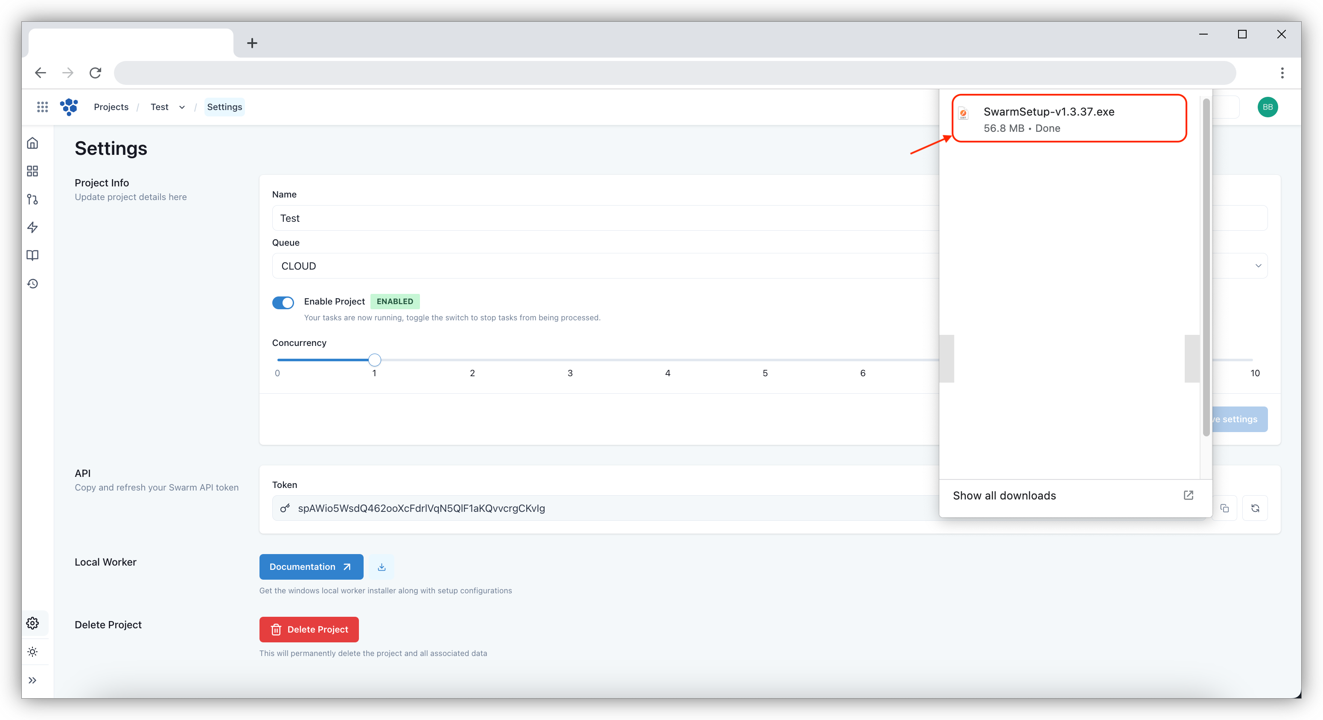Select the Home icon in sidebar
1323x720 pixels.
tap(32, 143)
